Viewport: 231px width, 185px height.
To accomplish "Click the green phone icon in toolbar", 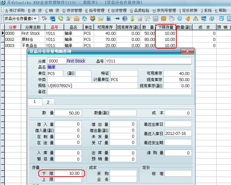I will [61, 19].
